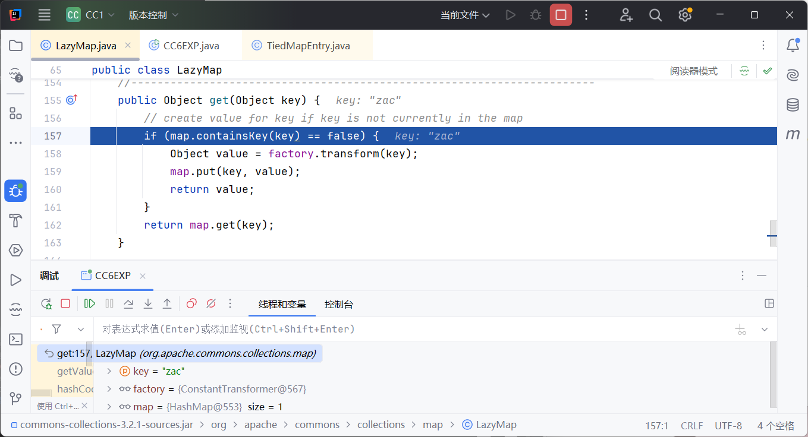
Task: Click the Step Out icon
Action: tap(167, 304)
